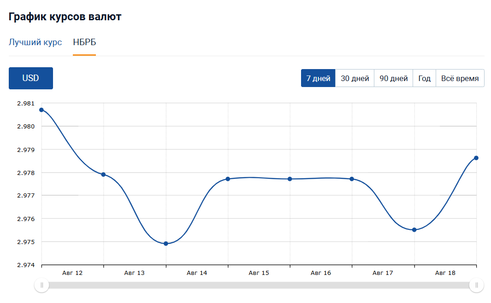
Task: Select the 90 дней period
Action: tap(393, 78)
